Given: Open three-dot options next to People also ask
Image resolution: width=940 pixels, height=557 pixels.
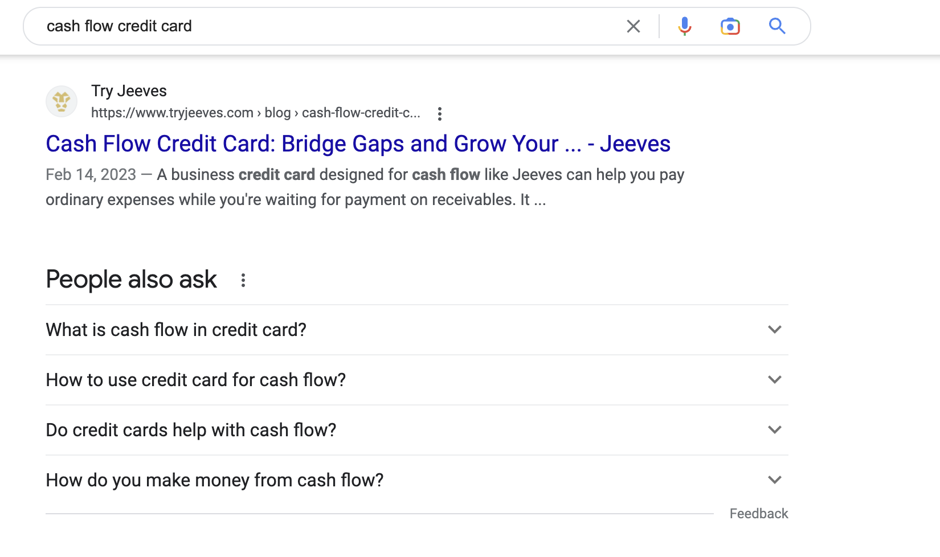Looking at the screenshot, I should [x=243, y=280].
